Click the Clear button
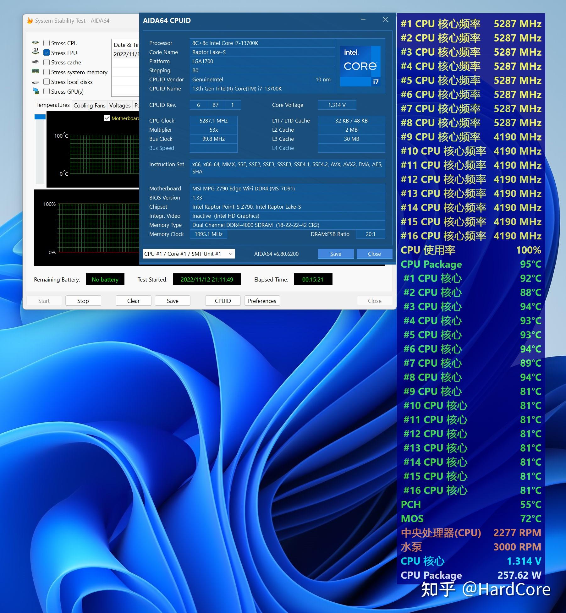This screenshot has width=566, height=613. (133, 301)
